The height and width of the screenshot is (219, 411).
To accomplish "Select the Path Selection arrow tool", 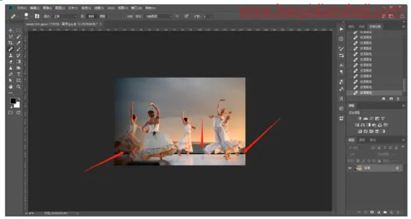I will point(10,81).
